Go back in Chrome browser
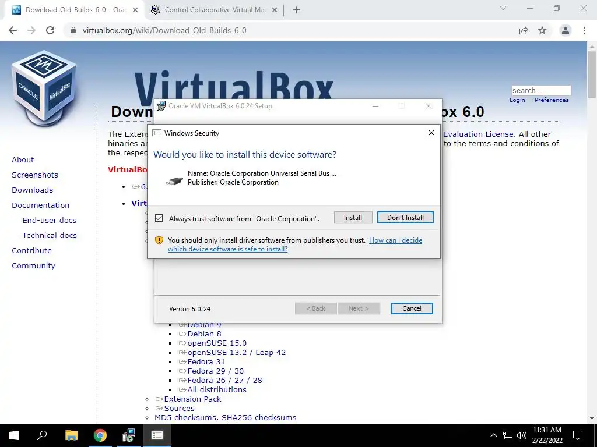 tap(13, 30)
